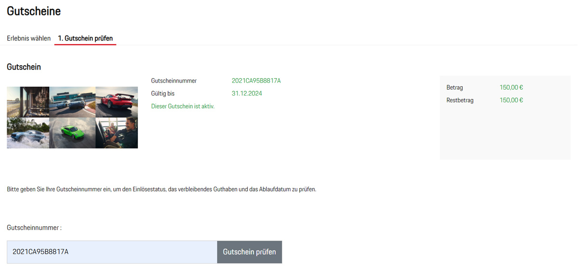
Task: Switch to the Erlebnis wählen tab
Action: click(29, 38)
